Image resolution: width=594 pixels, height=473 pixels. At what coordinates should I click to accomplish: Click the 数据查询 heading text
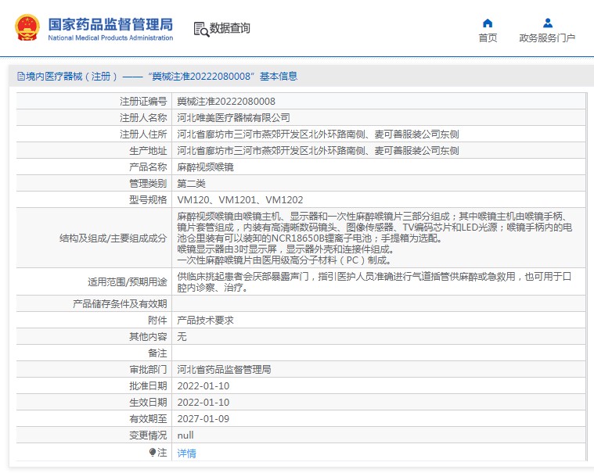(230, 29)
